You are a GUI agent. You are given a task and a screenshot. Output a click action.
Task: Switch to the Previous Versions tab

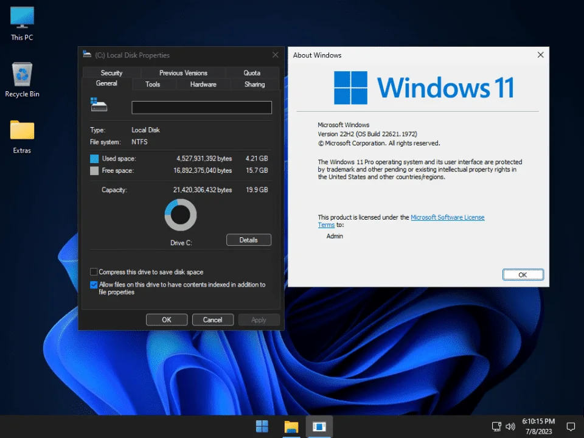[183, 72]
